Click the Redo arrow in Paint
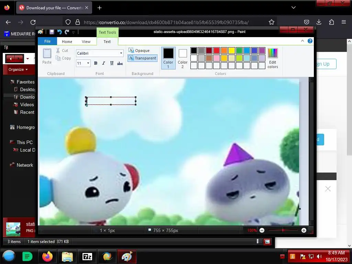352x264 pixels. pyautogui.click(x=67, y=32)
